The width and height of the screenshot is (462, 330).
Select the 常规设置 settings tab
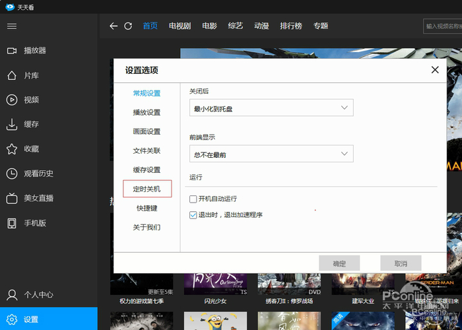pos(147,94)
